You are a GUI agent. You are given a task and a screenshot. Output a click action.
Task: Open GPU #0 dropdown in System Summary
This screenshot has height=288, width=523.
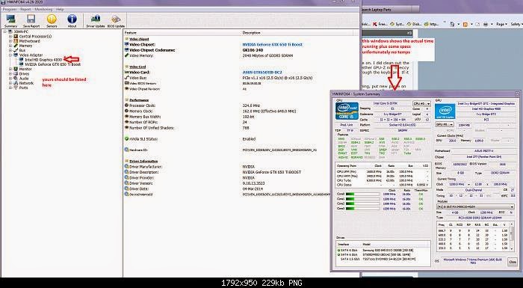(445, 125)
